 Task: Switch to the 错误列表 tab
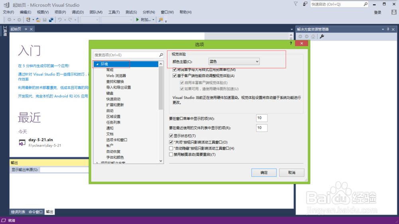[18, 212]
